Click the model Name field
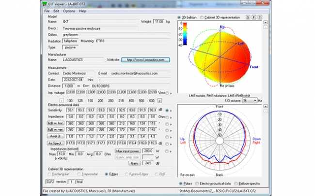This screenshot has height=196, width=315. (x=100, y=22)
